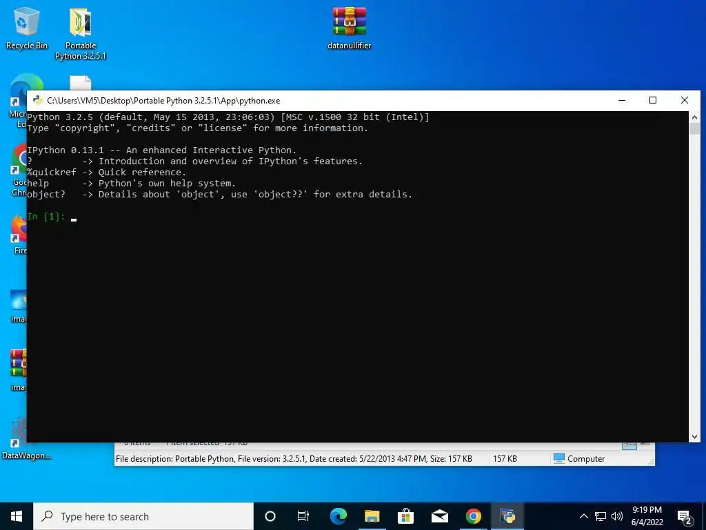Click the IPython 0.13.1 banner line

[161, 150]
